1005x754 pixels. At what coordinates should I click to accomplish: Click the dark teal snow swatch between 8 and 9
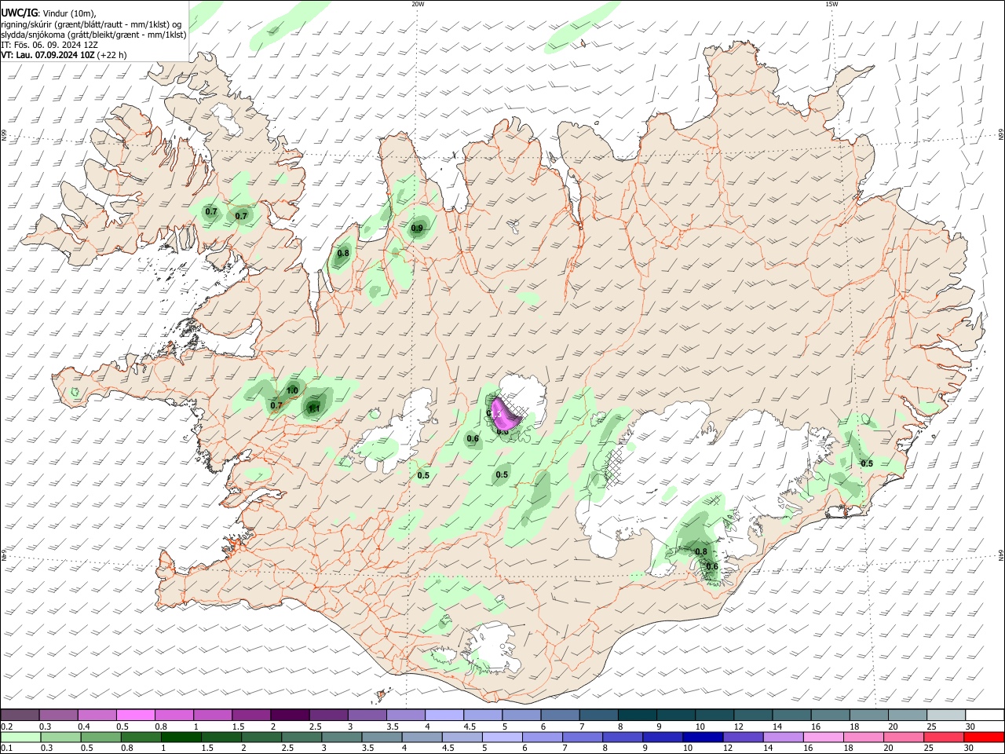[636, 715]
